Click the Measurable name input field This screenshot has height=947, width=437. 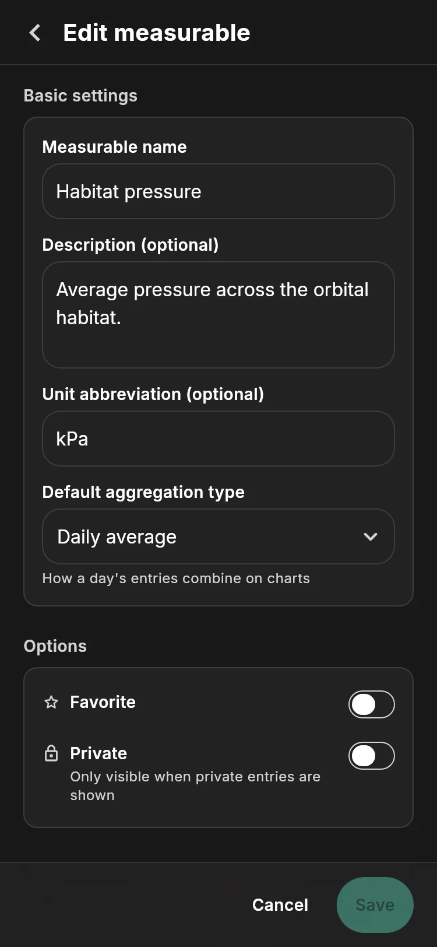[218, 191]
